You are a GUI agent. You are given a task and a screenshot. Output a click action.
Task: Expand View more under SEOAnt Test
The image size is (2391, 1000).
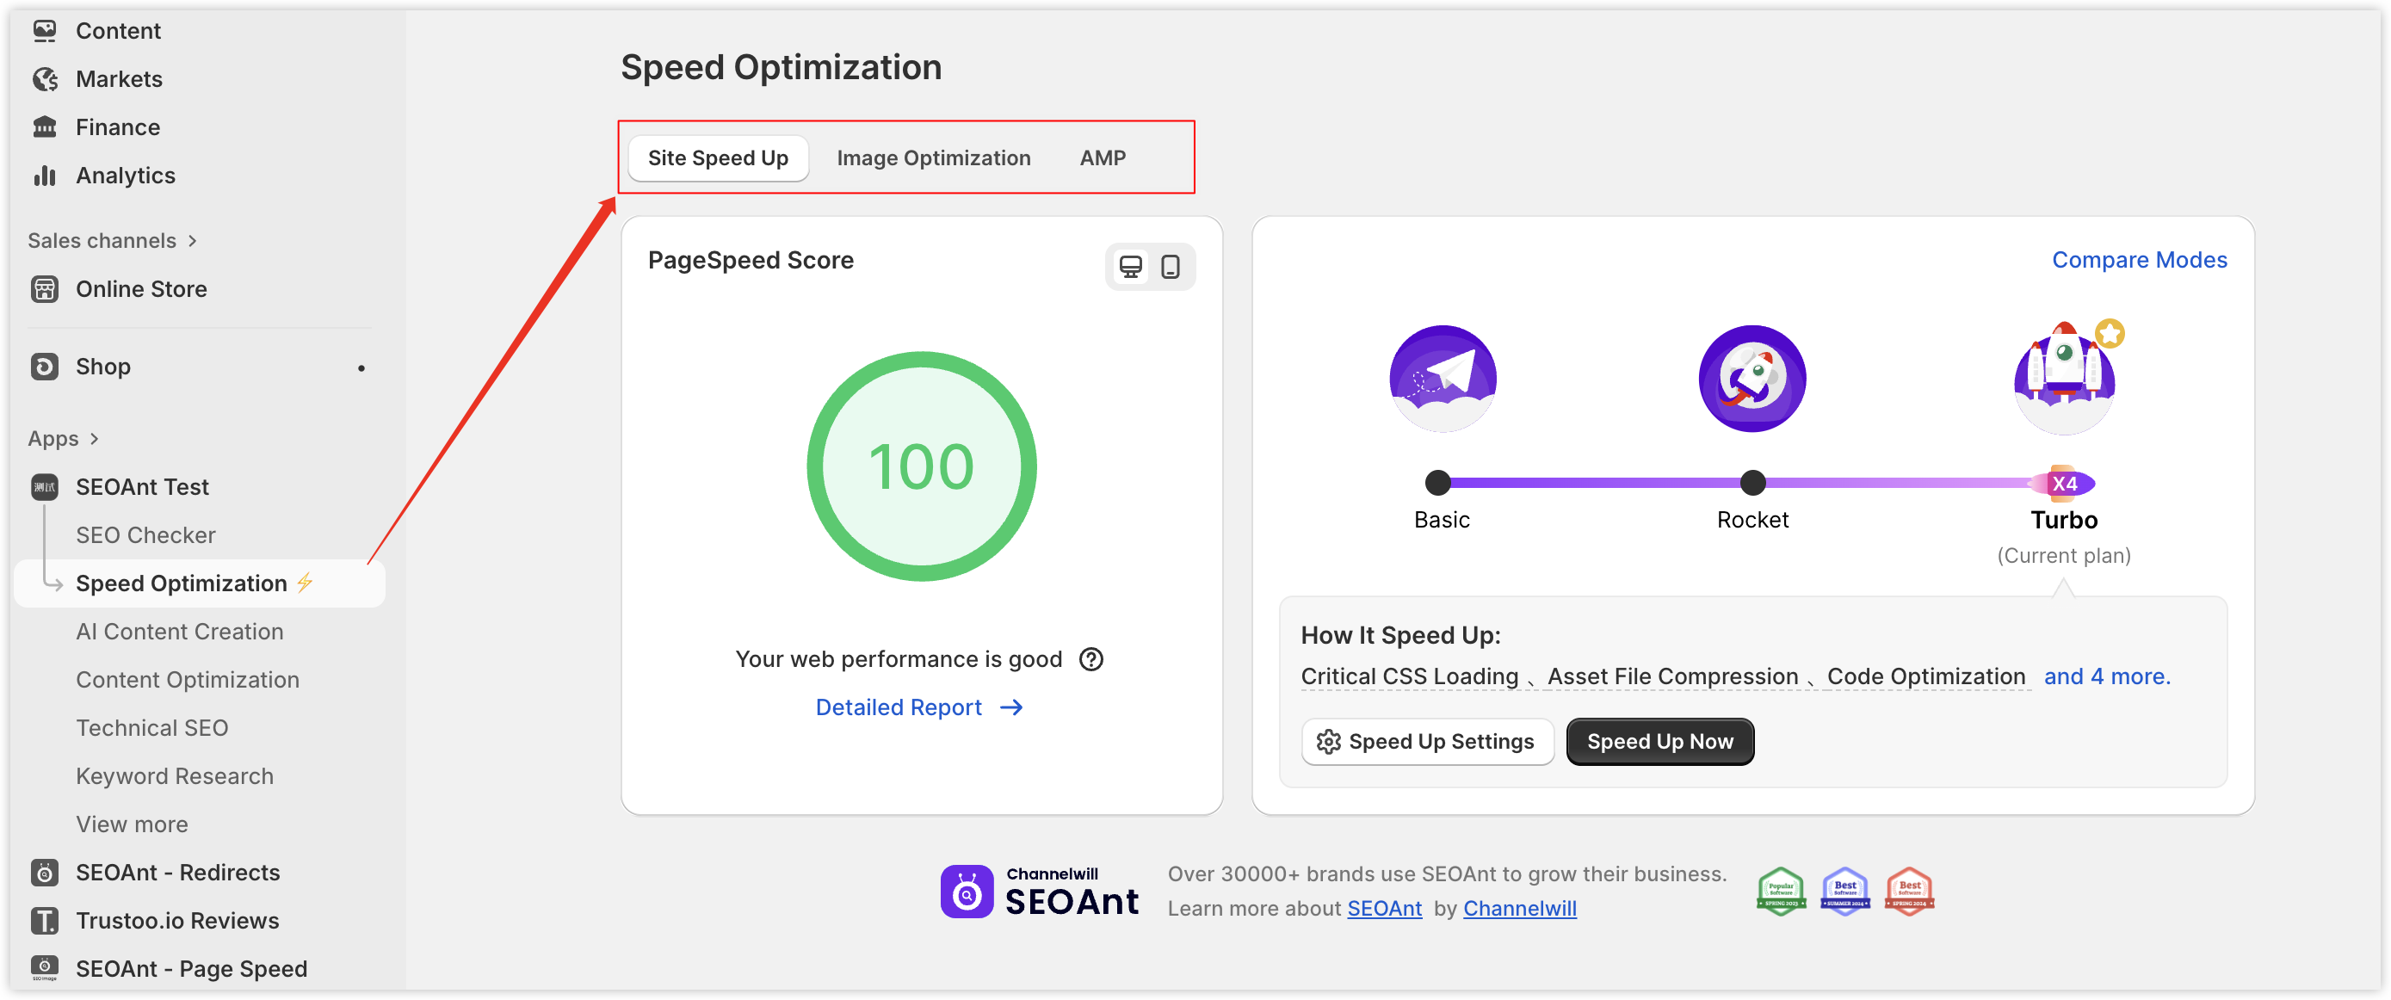click(132, 824)
